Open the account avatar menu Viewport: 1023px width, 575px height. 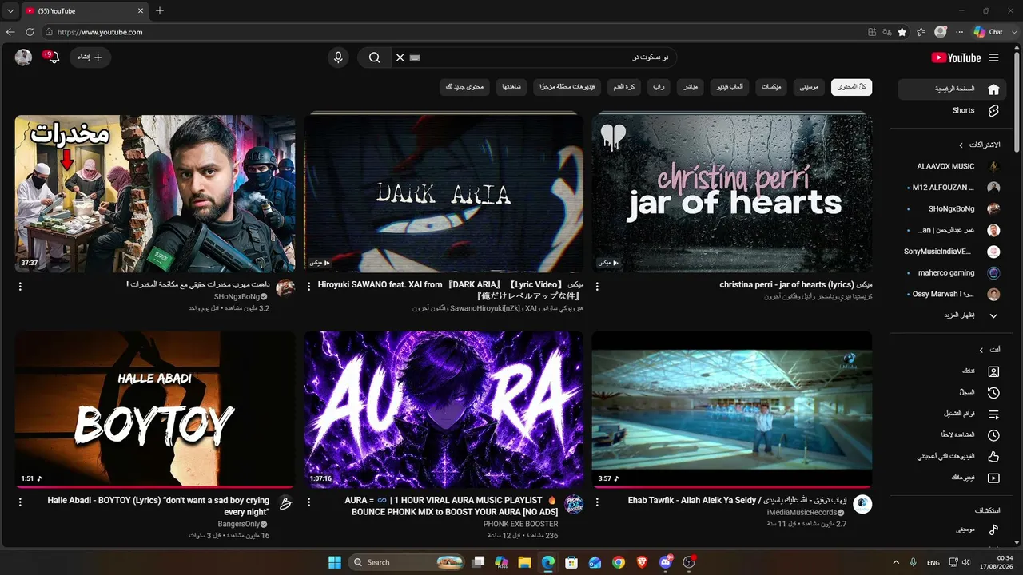[23, 57]
